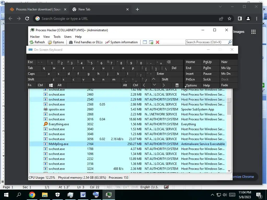The height and width of the screenshot is (200, 267).
Task: Open Google apps grid icon
Action: [253, 32]
